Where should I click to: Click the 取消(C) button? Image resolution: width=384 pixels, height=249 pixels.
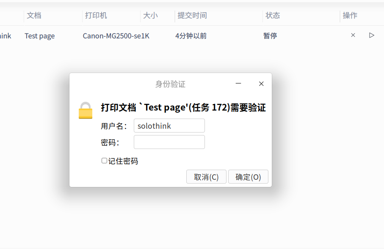[206, 177]
